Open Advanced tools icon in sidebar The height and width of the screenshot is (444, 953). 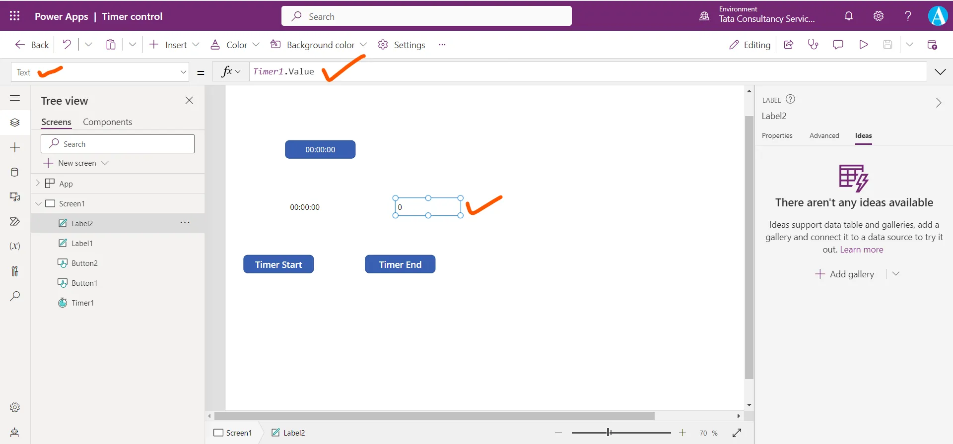[15, 271]
